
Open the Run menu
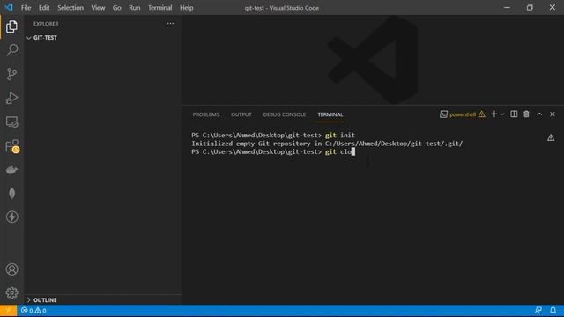(x=135, y=8)
